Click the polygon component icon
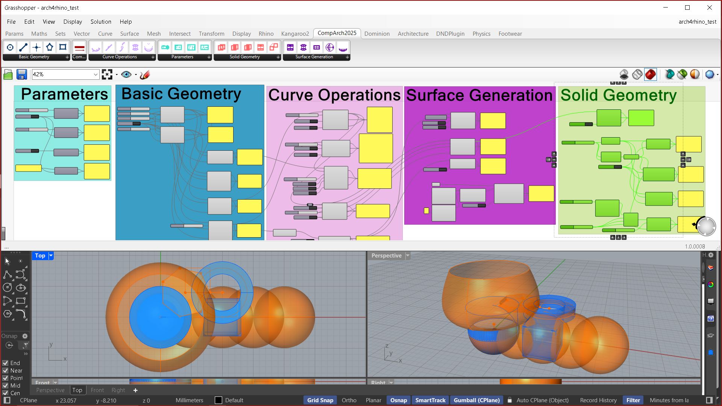722x406 pixels. [x=50, y=47]
